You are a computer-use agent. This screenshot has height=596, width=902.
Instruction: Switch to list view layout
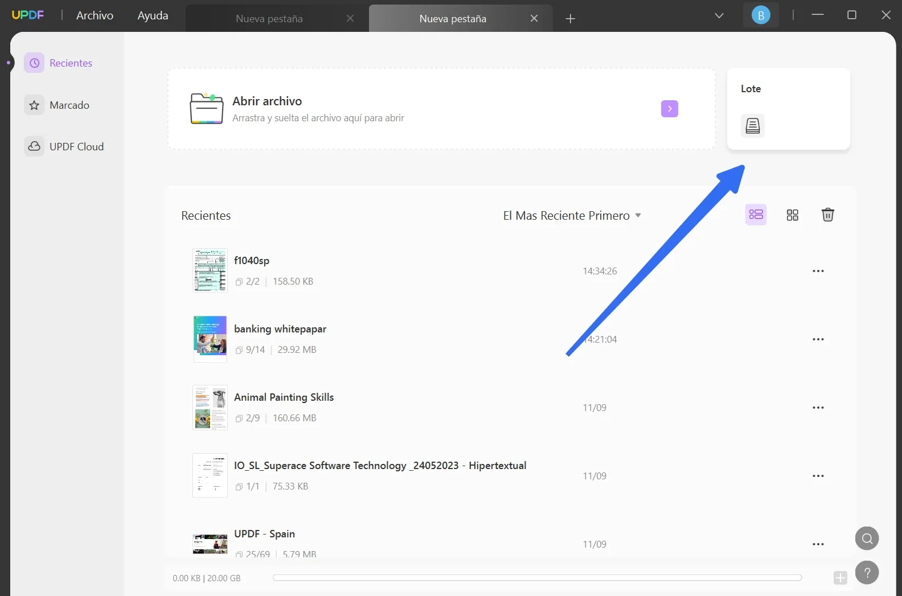click(x=756, y=215)
